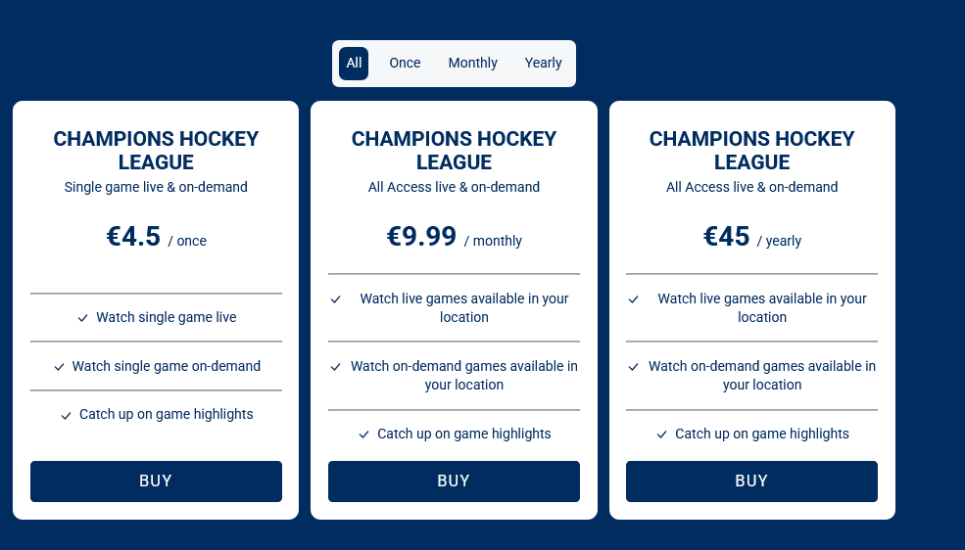965x550 pixels.
Task: Switch to the Once filter tab
Action: pos(405,63)
